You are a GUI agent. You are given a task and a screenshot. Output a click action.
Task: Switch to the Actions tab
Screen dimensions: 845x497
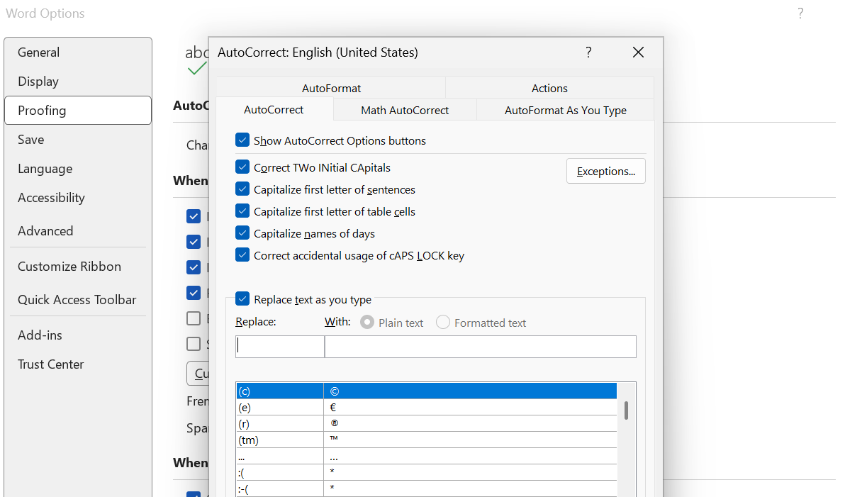coord(549,88)
